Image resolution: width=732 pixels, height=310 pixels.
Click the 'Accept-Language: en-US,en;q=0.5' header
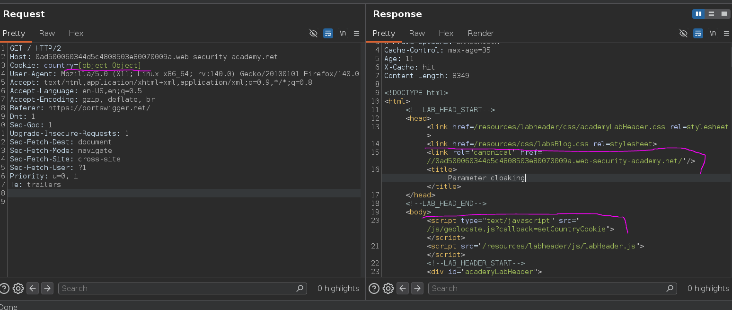[x=76, y=91]
